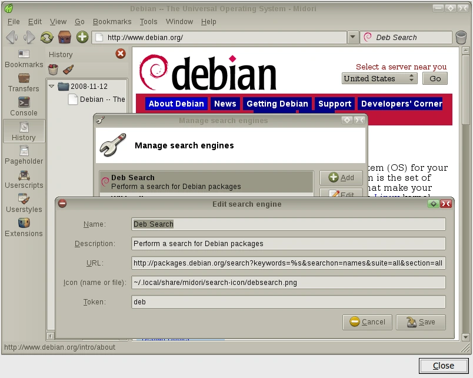
Task: Click the Reload page toolbar icon
Action: coord(46,38)
